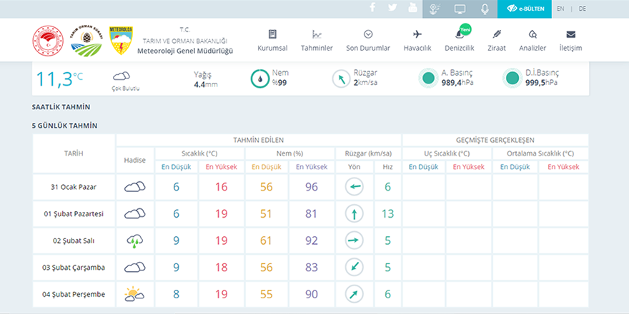The height and width of the screenshot is (314, 629).
Task: Click the Rüzgar wind direction arrow gauge
Action: click(342, 78)
